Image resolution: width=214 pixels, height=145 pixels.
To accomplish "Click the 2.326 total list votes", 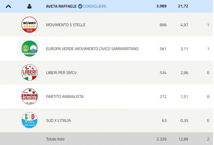I will 161,139.
